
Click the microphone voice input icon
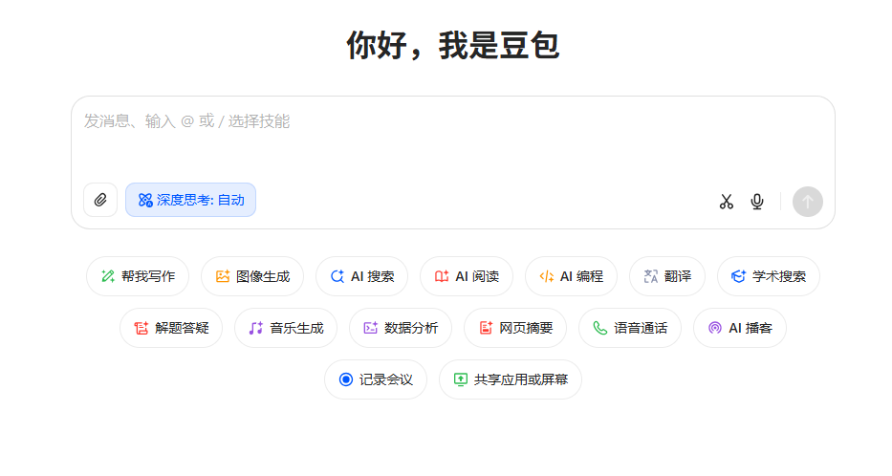(757, 202)
